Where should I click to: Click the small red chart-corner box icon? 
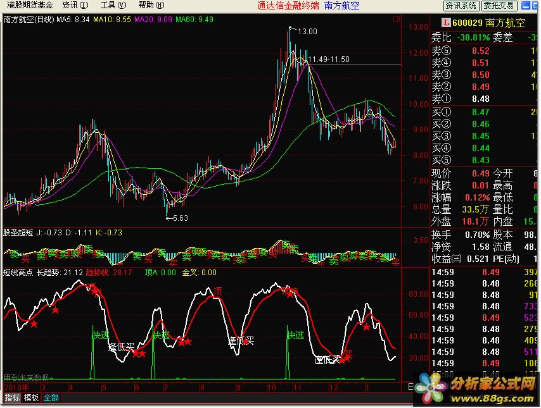397,20
